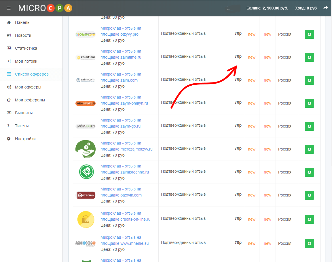The width and height of the screenshot is (332, 262).
Task: Click the thumbs-up icon beside Мои рефералы
Action: (9, 100)
